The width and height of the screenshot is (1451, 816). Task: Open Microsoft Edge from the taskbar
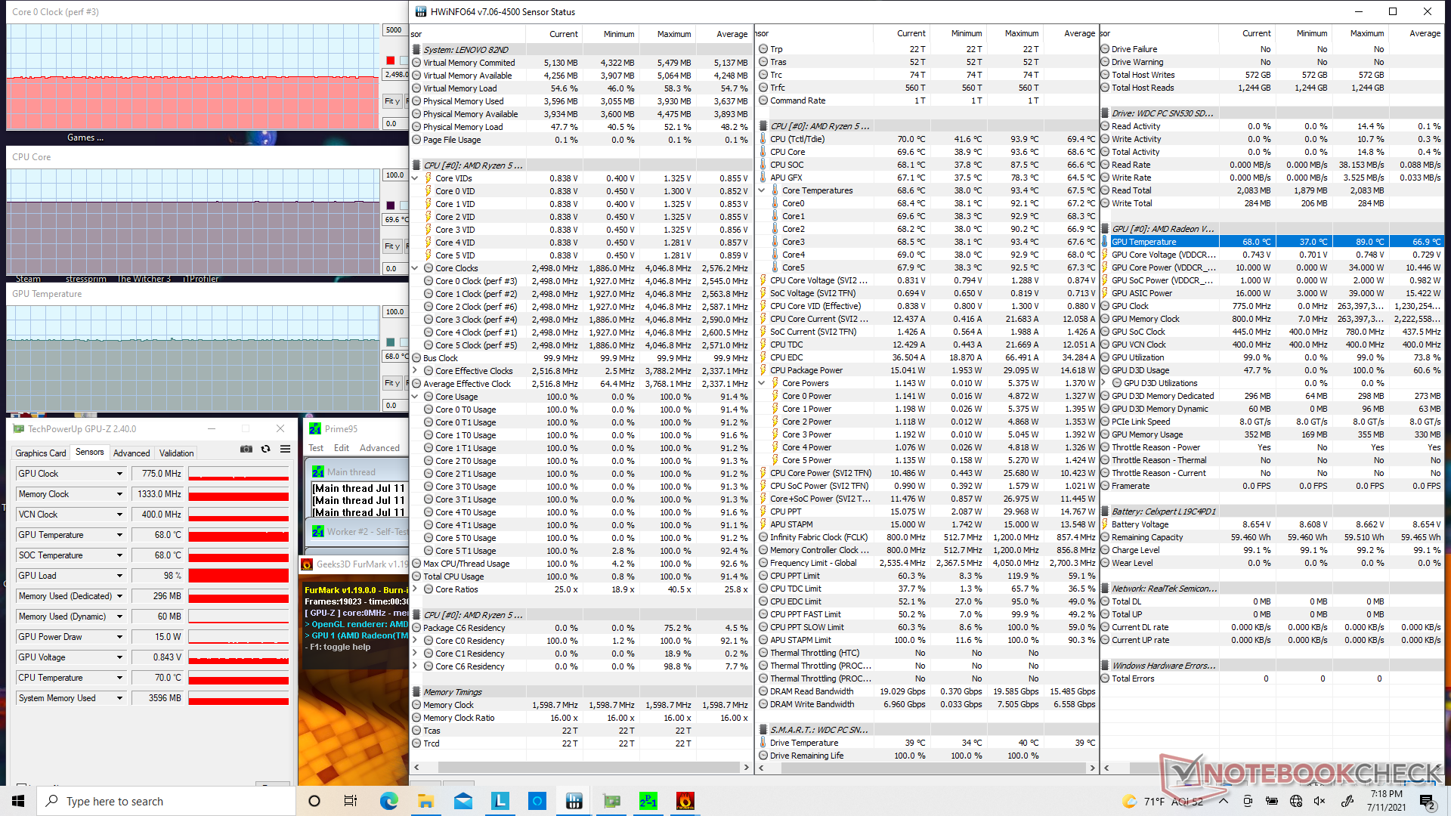388,801
